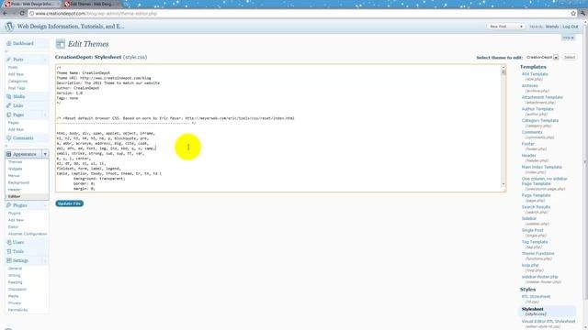This screenshot has height=330, width=588.
Task: Open the Tag Template file
Action: click(x=535, y=242)
